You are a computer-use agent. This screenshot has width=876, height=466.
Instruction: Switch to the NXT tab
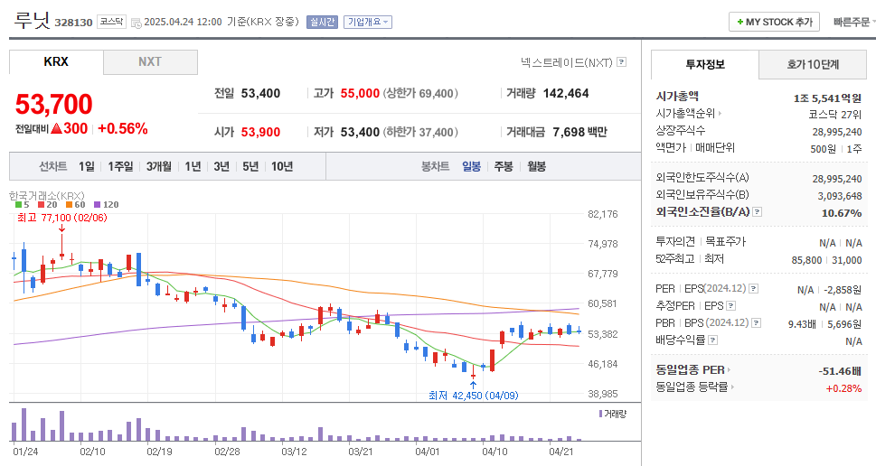point(150,62)
